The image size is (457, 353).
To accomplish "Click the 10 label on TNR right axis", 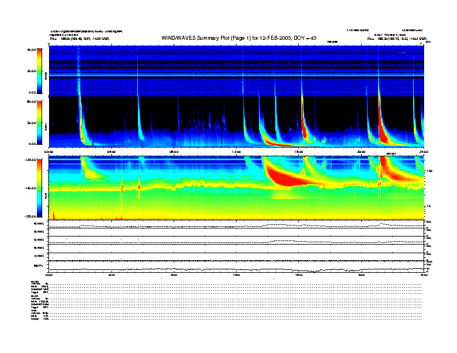I will click(429, 206).
